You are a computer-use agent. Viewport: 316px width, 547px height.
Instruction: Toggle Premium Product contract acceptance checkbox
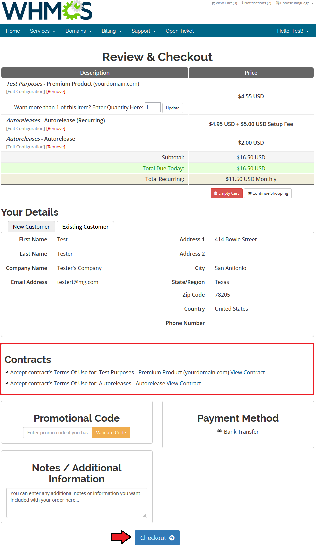coord(7,372)
